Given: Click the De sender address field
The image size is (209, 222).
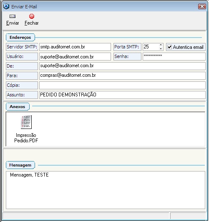Looking at the screenshot, I should (122, 66).
